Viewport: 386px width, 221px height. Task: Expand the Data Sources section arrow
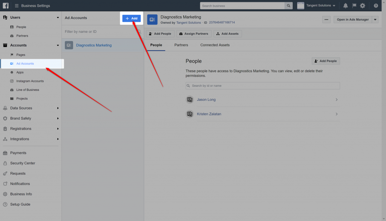[x=58, y=108]
